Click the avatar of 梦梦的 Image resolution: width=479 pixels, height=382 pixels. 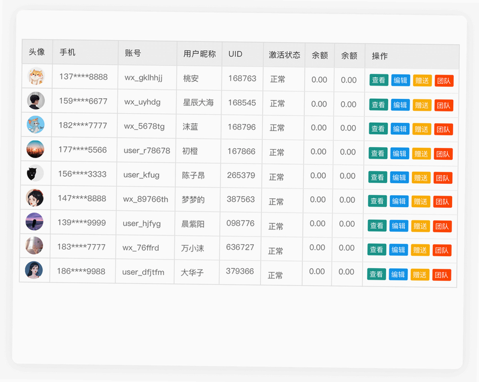click(35, 198)
